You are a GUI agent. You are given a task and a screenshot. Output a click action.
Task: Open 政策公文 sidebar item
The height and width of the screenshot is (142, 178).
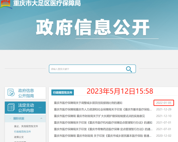tap(19, 137)
